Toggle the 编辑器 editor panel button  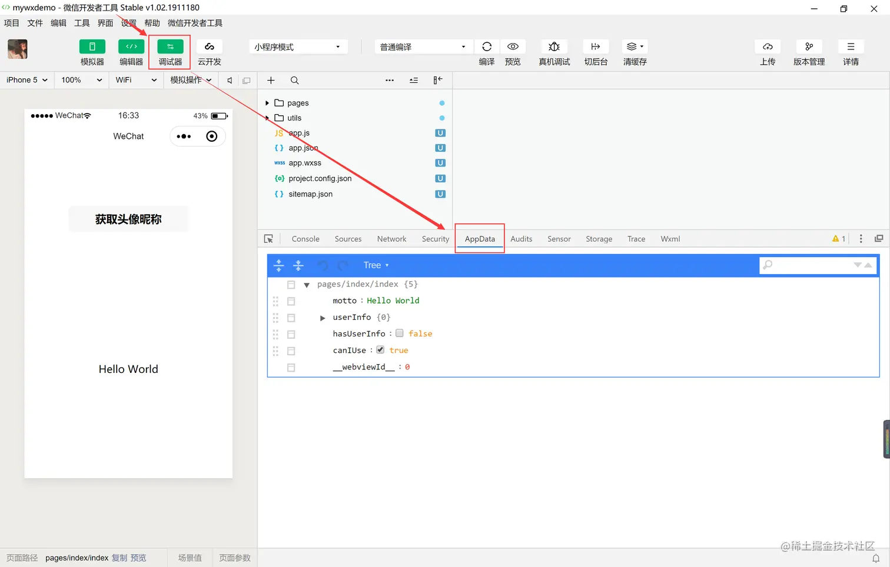click(x=131, y=46)
